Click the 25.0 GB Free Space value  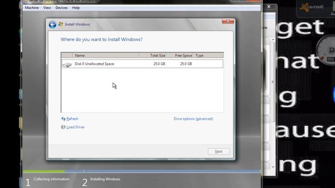pyautogui.click(x=186, y=64)
